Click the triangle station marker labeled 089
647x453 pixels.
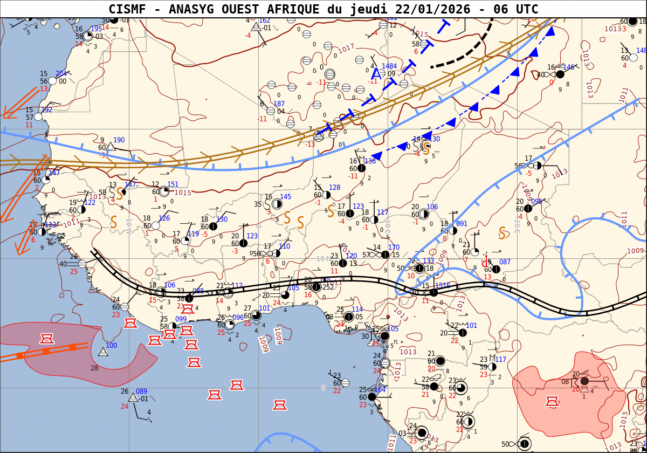click(x=133, y=398)
